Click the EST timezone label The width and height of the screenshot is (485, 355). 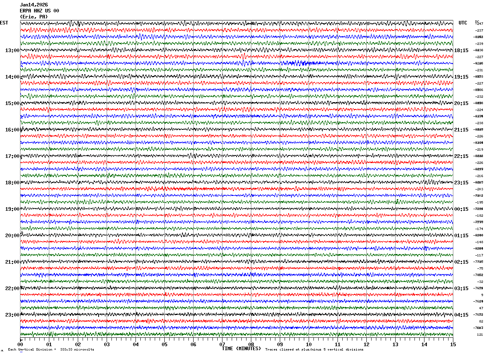point(4,23)
